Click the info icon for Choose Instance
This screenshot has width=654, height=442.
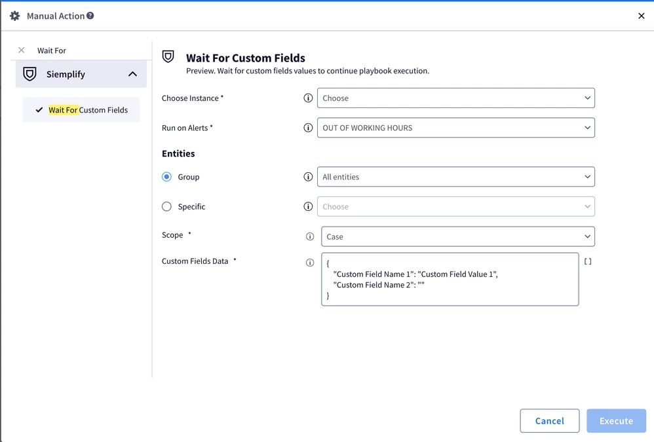pyautogui.click(x=308, y=98)
